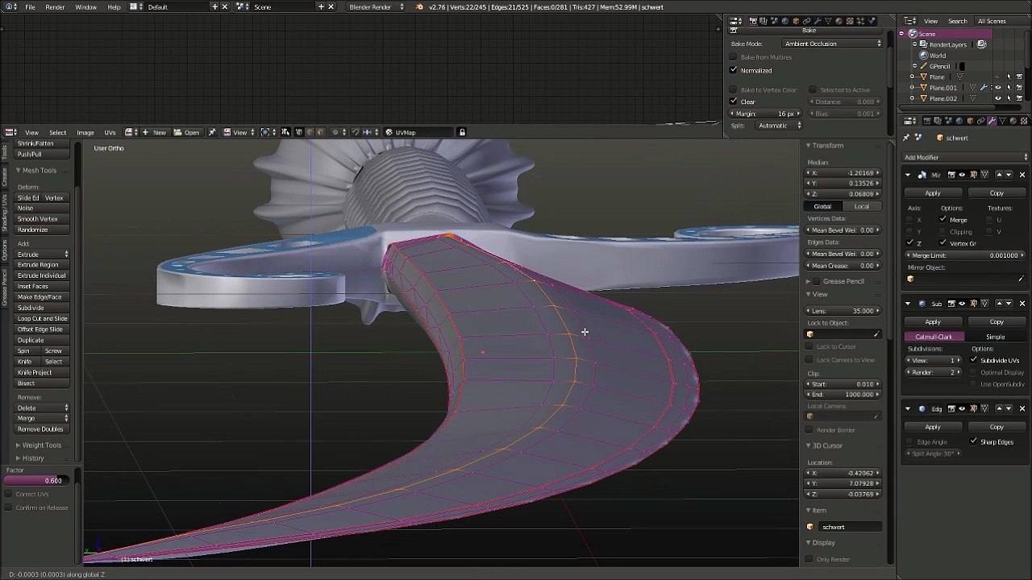
Task: Toggle Subdivide UVs checkbox
Action: (x=974, y=360)
